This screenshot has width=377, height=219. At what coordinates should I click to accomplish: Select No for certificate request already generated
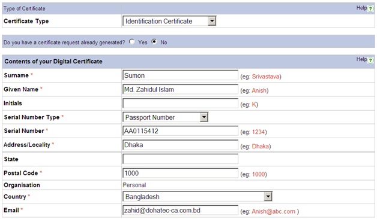[154, 42]
